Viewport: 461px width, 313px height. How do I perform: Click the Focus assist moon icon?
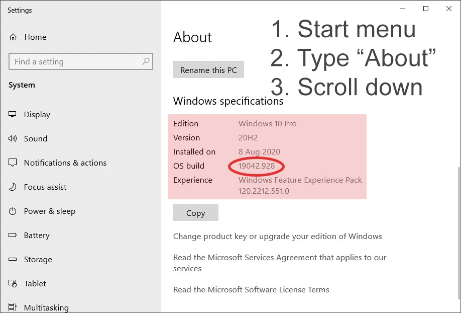coord(13,187)
